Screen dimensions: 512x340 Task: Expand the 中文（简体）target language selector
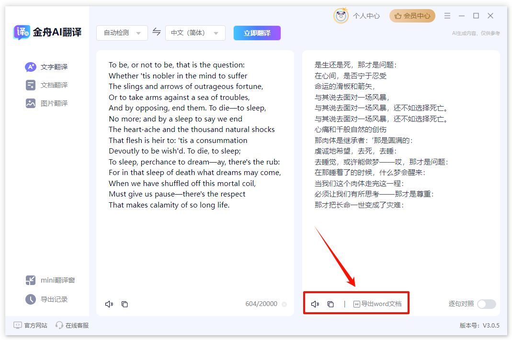[x=195, y=33]
